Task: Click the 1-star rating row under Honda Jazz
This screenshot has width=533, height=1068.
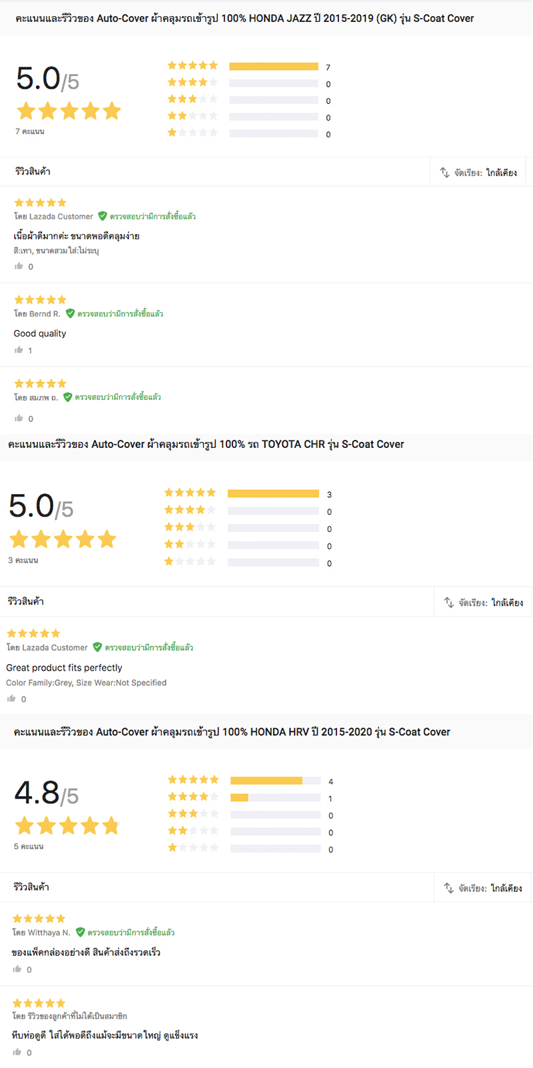Action: pyautogui.click(x=249, y=133)
